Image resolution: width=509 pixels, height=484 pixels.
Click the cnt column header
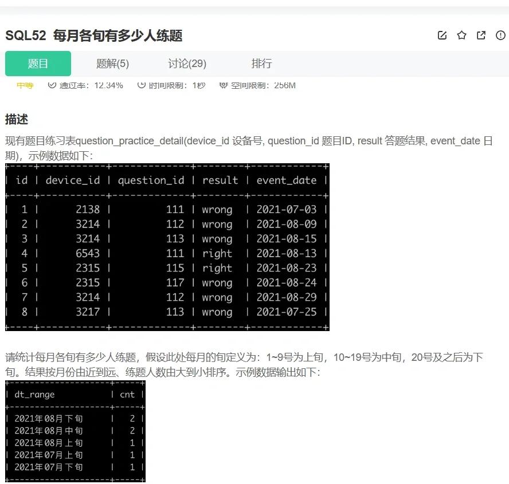[127, 395]
